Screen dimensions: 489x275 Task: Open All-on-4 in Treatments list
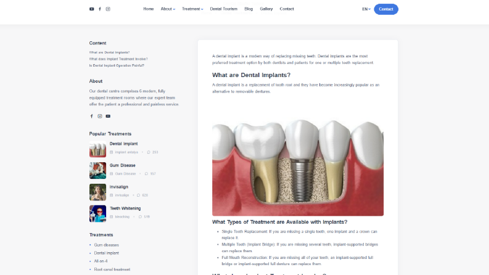(x=101, y=261)
